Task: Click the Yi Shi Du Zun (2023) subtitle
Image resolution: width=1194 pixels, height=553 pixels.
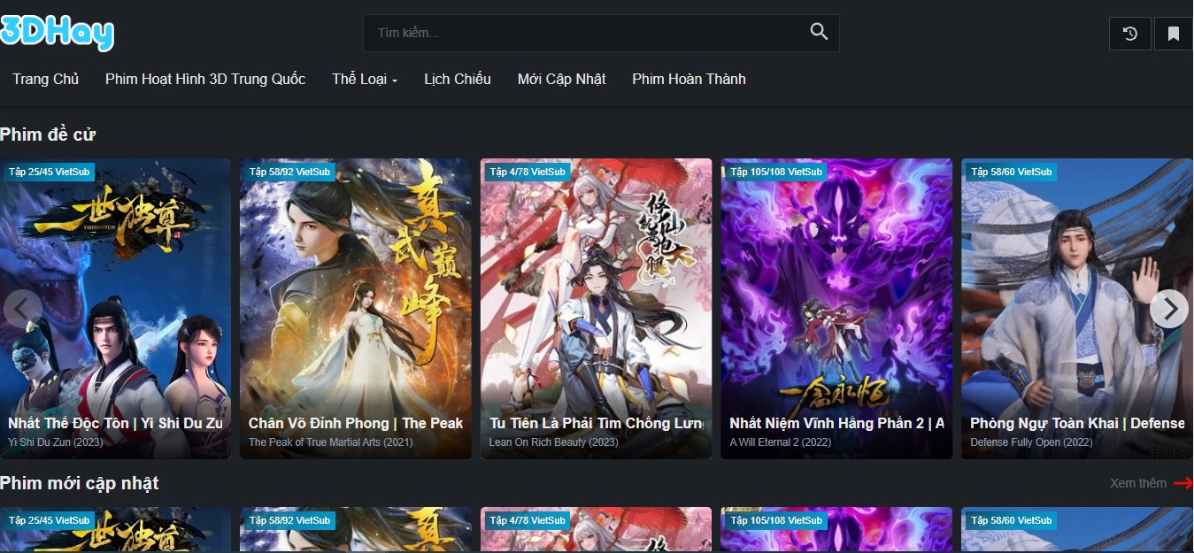Action: point(56,442)
